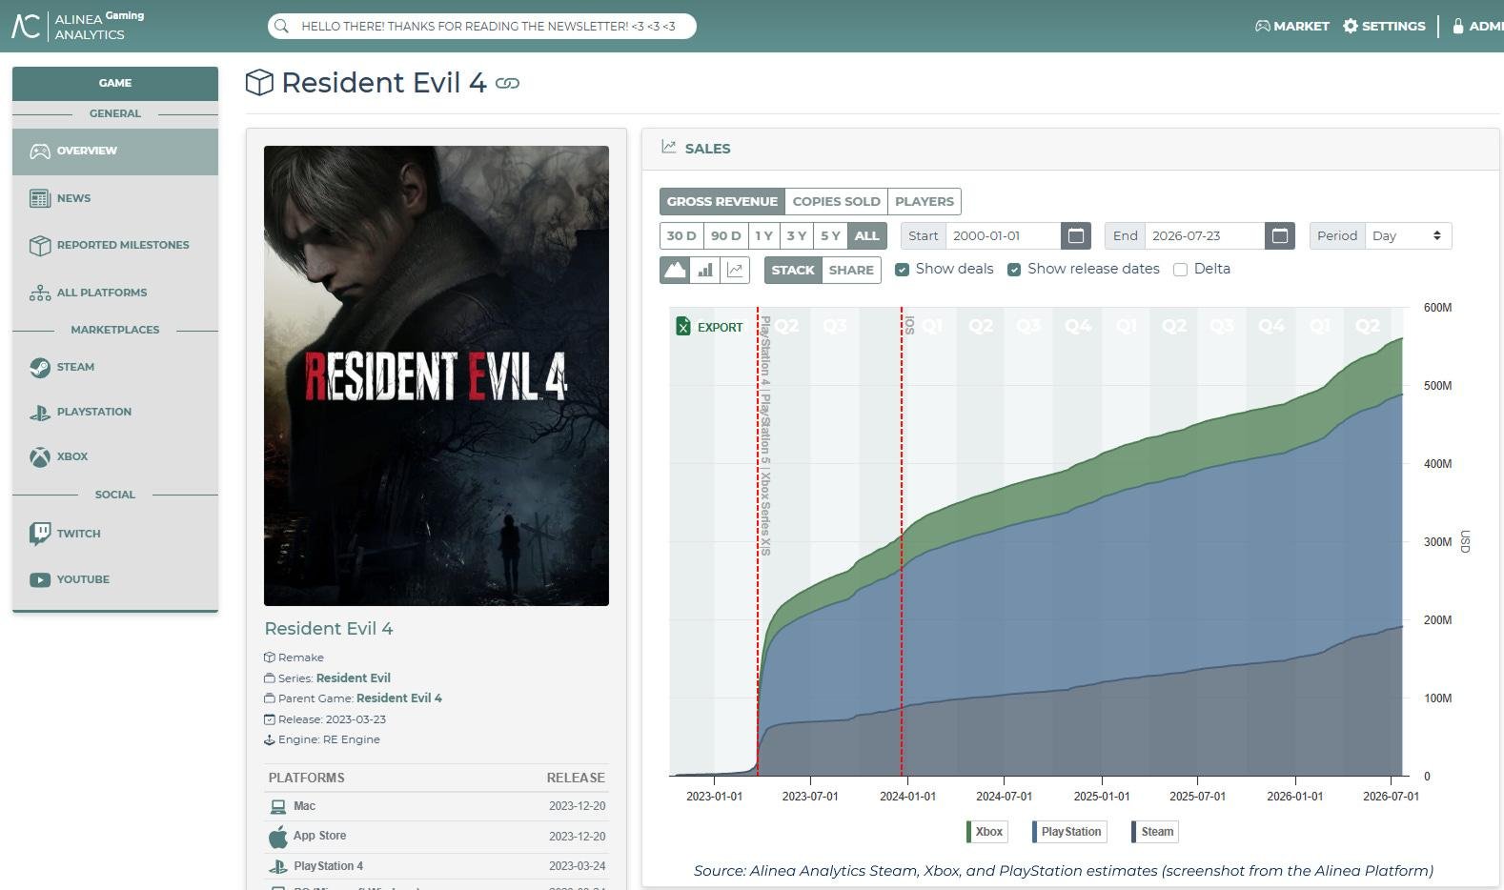Set range to 3 Y
The image size is (1504, 890).
pos(797,235)
